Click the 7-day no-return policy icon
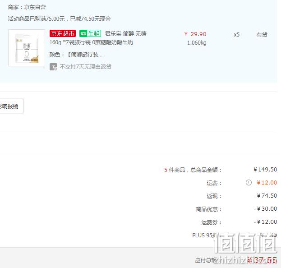 pyautogui.click(x=53, y=67)
